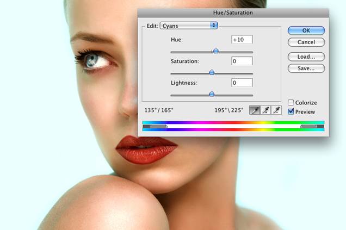Click the Lightness slider handle
Screen dimensions: 346x230
[x=212, y=94]
